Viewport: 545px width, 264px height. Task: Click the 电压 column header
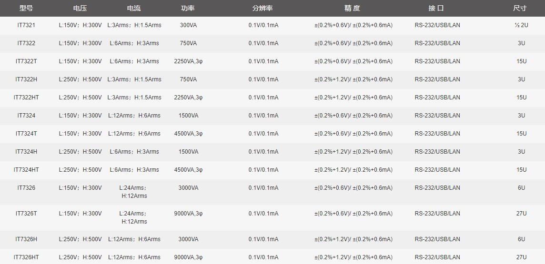point(80,8)
